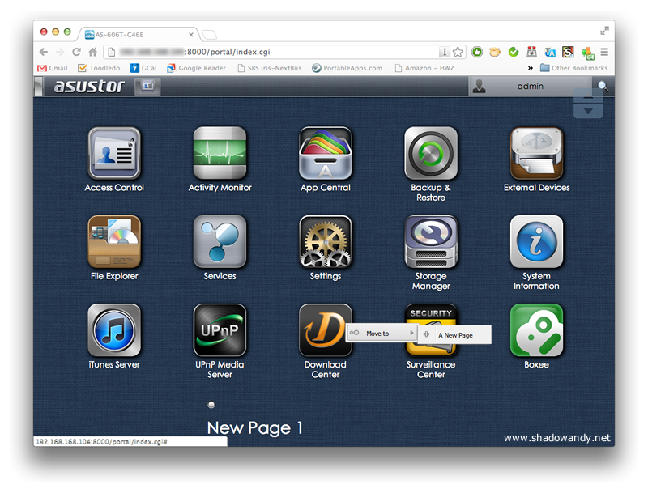Image resolution: width=648 pixels, height=493 pixels.
Task: Launch File Explorer
Action: 114,241
